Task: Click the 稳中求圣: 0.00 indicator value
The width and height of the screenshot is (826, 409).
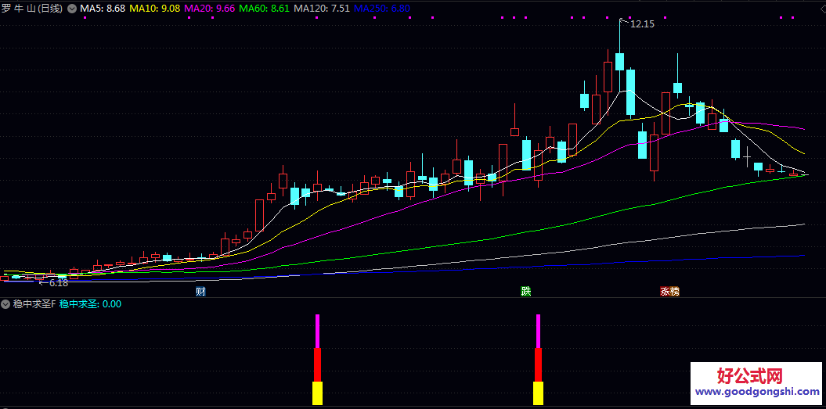Action: pyautogui.click(x=90, y=304)
